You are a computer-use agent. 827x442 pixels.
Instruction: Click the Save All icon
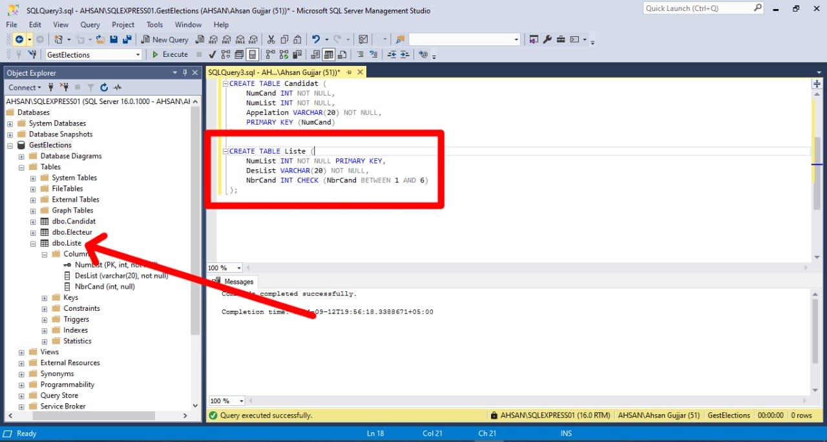coord(127,39)
